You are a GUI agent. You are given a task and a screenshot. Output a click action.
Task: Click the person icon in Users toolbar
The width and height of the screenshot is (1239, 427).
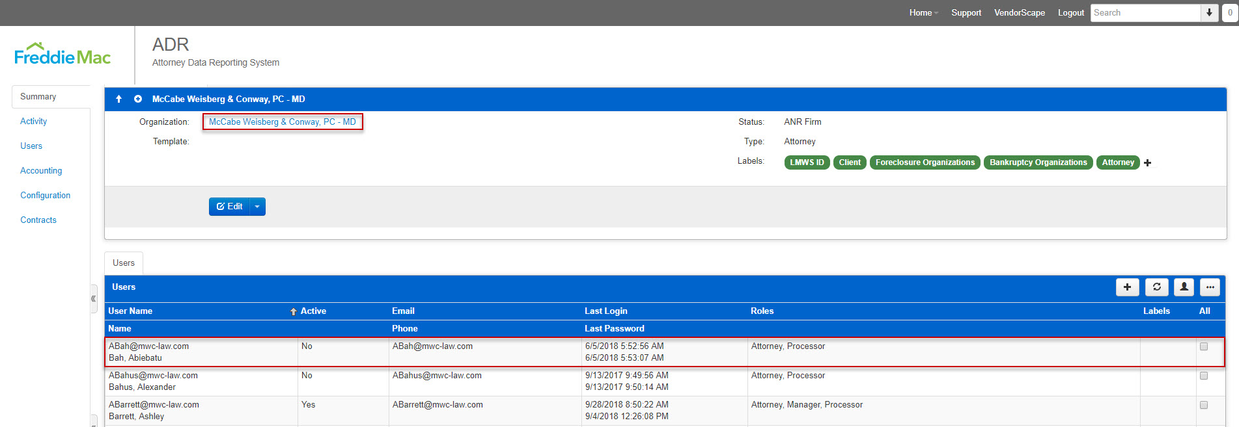1184,287
